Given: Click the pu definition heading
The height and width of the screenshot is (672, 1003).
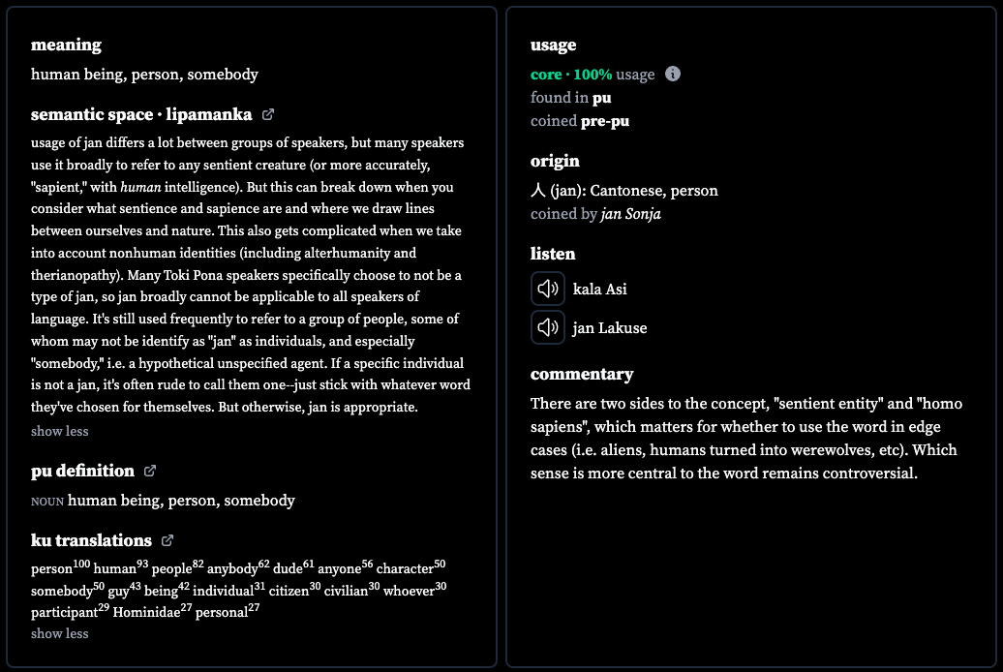Looking at the screenshot, I should point(82,471).
